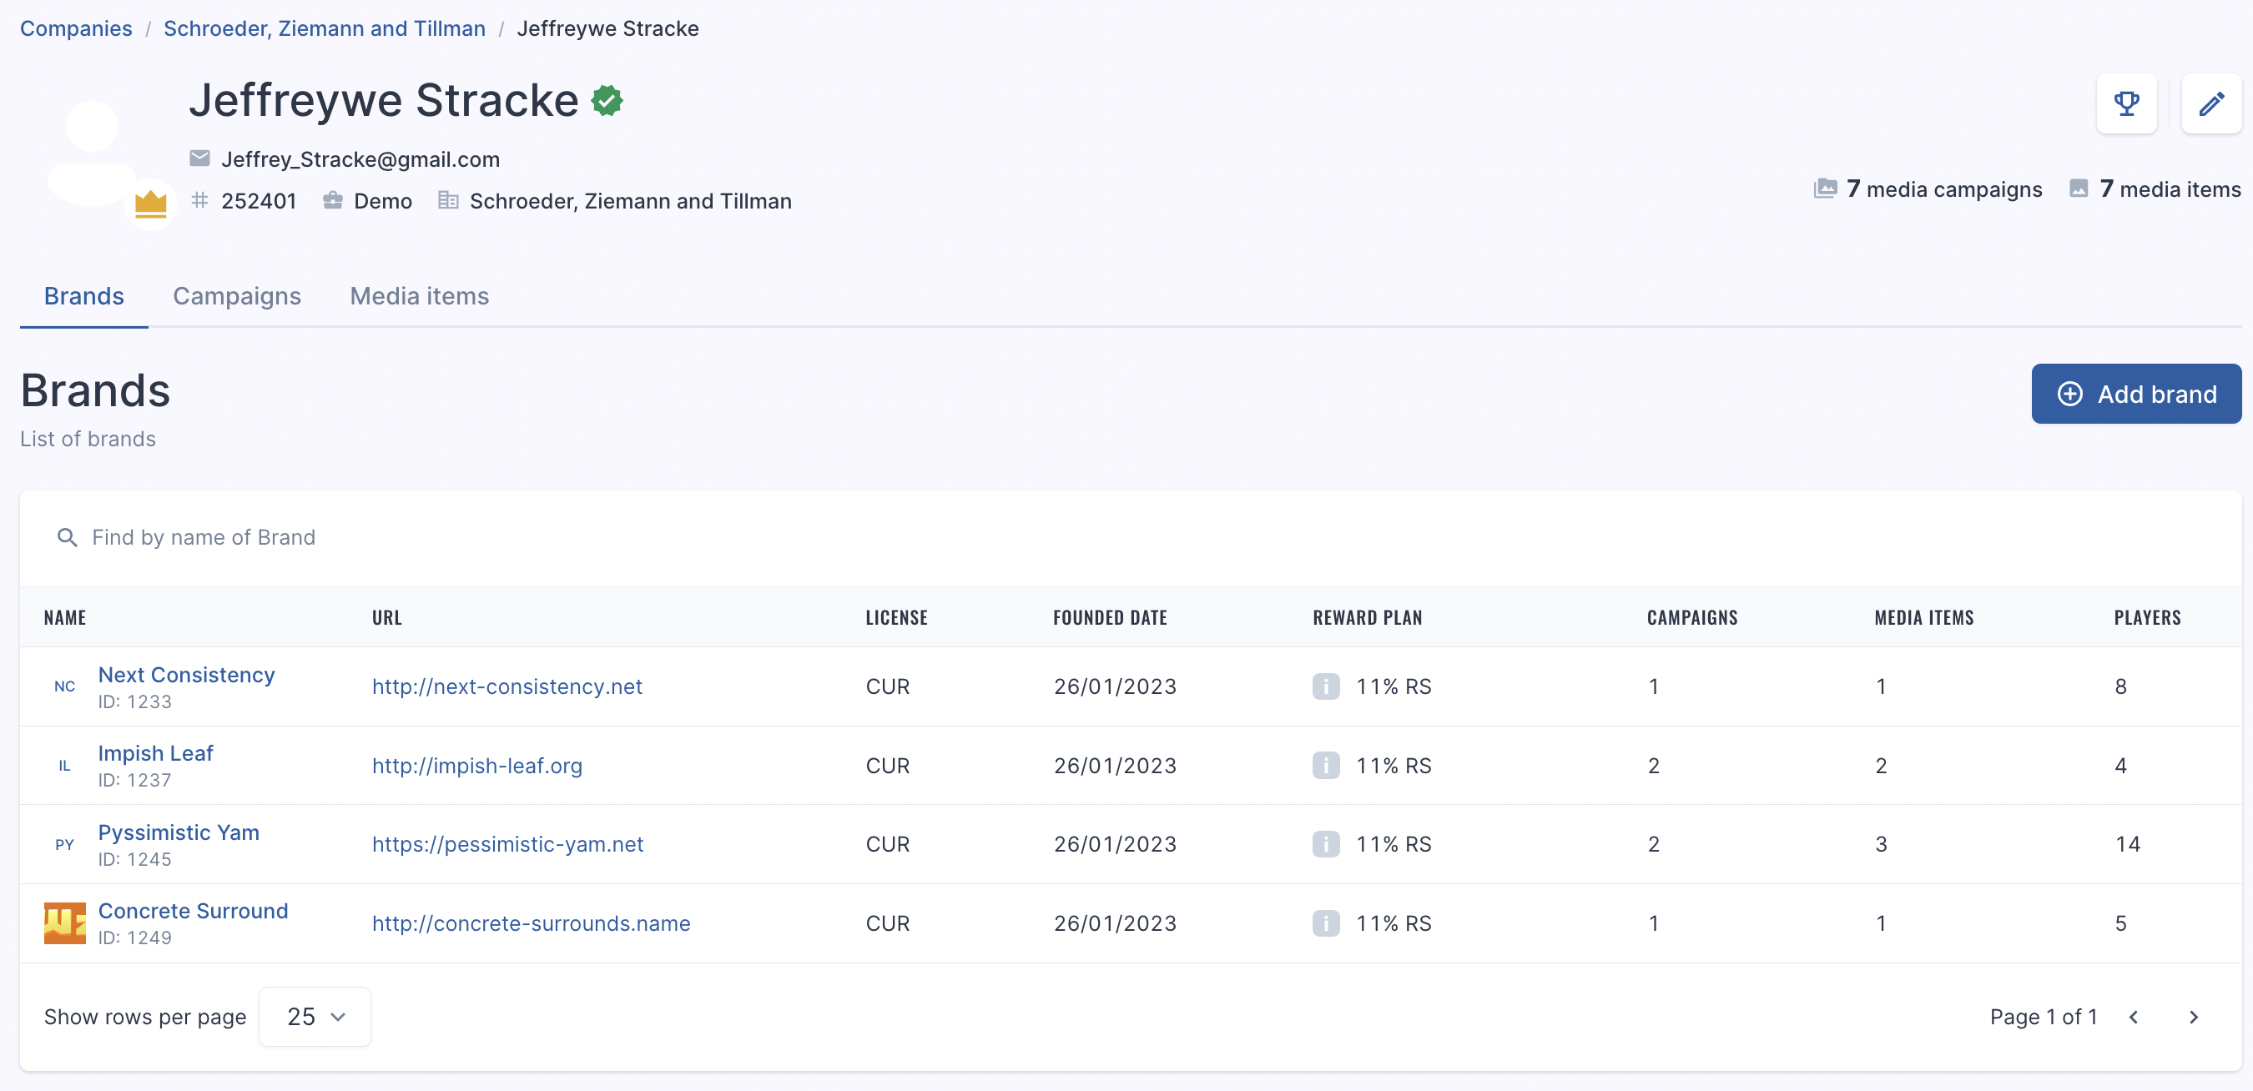This screenshot has height=1091, width=2253.
Task: Switch to the Media items tab
Action: tap(419, 296)
